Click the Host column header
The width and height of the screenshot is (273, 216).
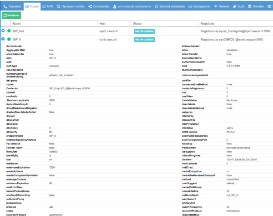pyautogui.click(x=102, y=23)
